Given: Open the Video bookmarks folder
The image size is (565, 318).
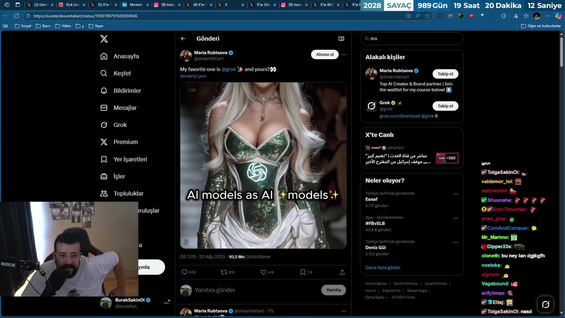Looking at the screenshot, I should tap(63, 26).
